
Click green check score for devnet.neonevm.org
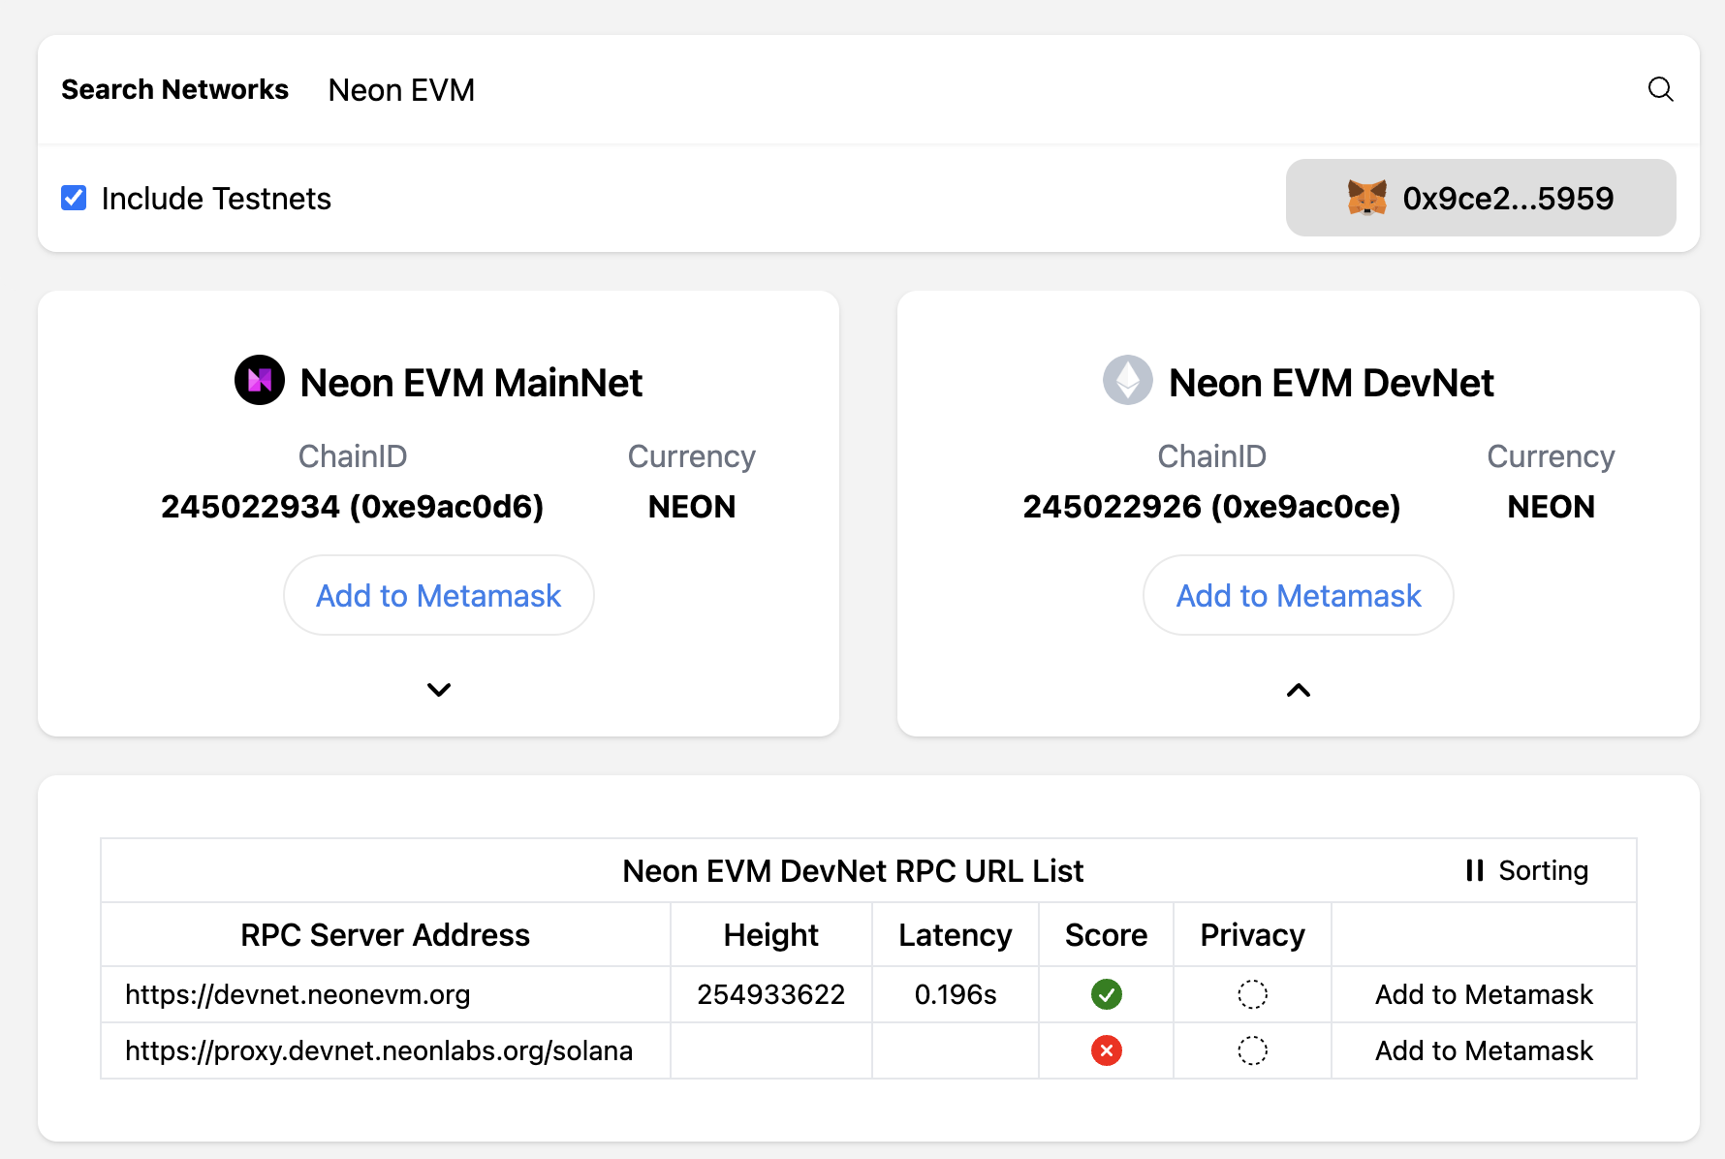(1106, 994)
